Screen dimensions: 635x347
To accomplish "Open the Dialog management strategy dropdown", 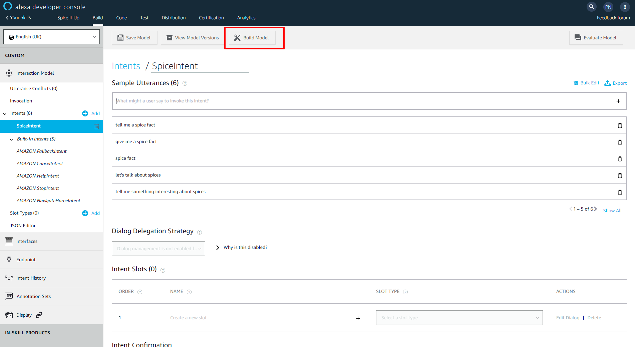I will coord(158,249).
